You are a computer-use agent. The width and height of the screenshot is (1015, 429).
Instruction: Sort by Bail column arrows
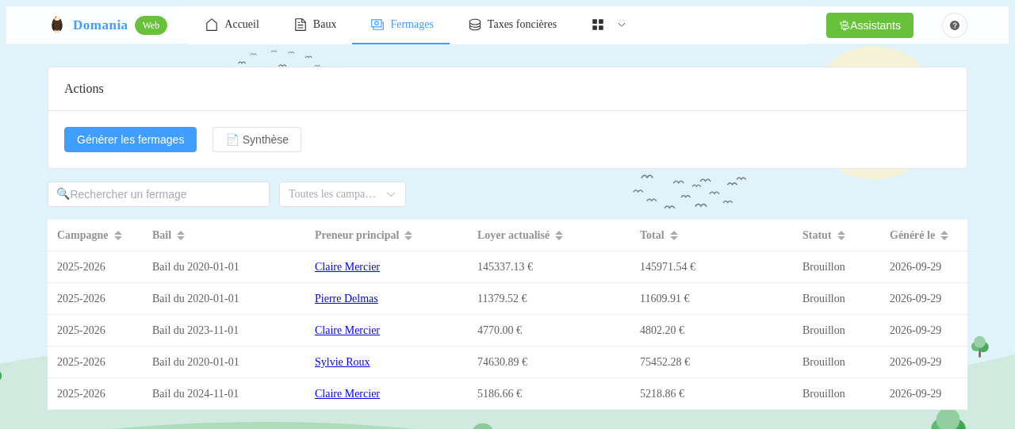pyautogui.click(x=181, y=236)
